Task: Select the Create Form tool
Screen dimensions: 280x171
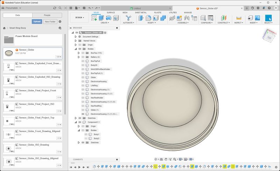Action: 108,18
